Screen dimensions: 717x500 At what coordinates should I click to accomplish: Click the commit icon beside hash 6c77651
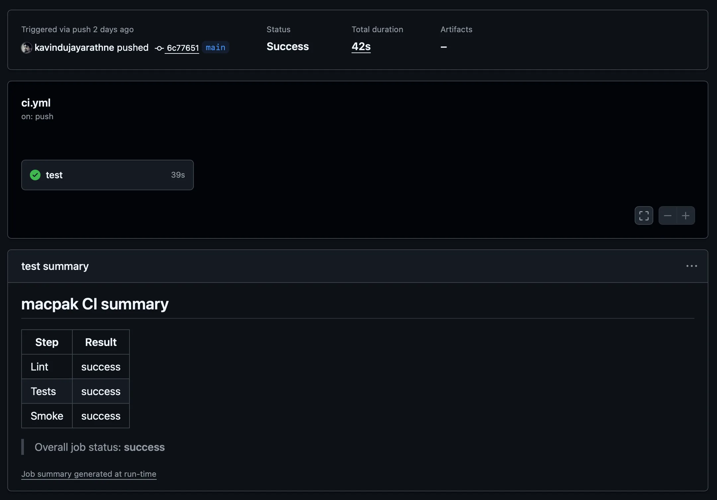(x=159, y=48)
